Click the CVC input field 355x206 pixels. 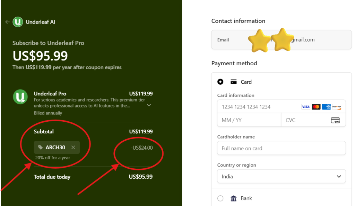[x=305, y=120]
